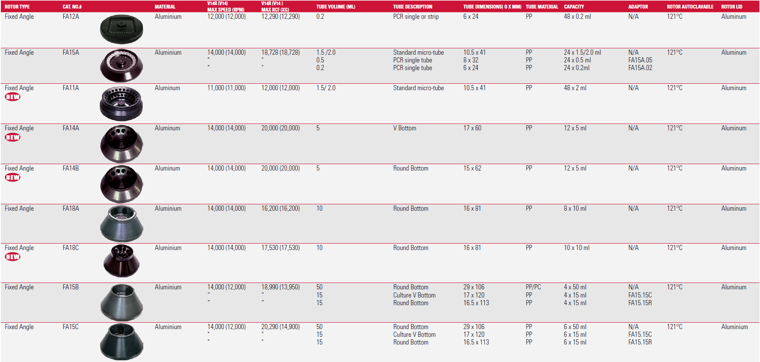Screen dimensions: 760x362
Task: Select the FA15A rotor product image
Action: click(121, 66)
